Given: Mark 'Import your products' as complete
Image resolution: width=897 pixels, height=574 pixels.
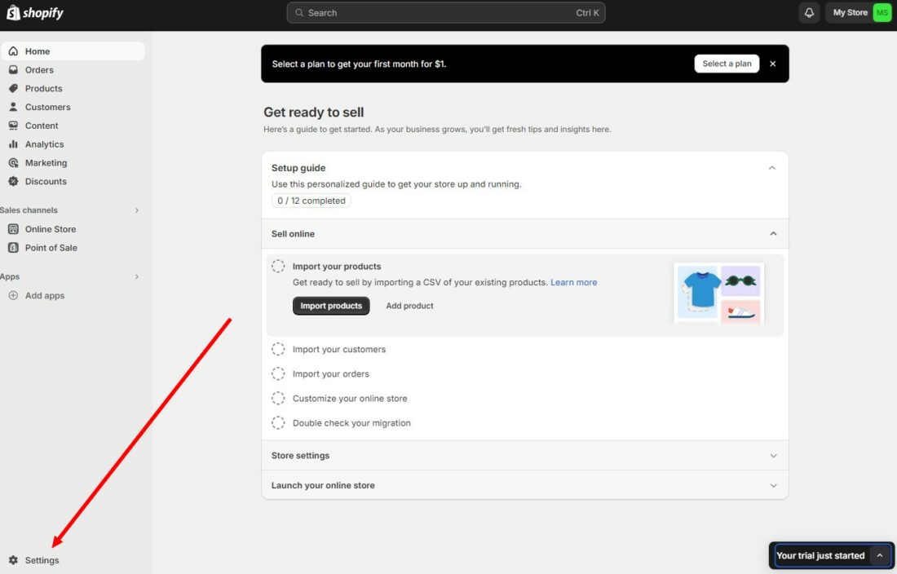Looking at the screenshot, I should 277,266.
